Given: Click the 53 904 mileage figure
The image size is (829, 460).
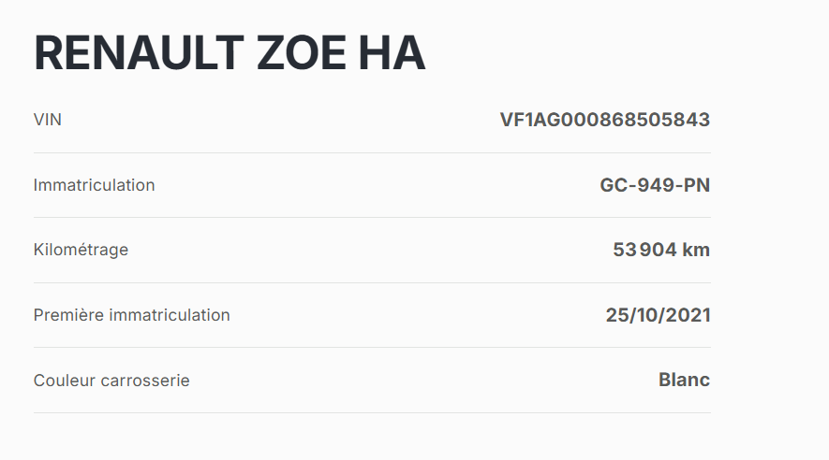Looking at the screenshot, I should point(645,250).
